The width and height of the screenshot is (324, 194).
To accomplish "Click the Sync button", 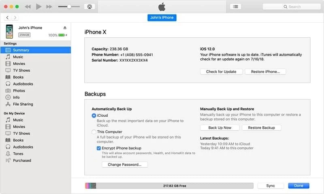I will coord(271,186).
